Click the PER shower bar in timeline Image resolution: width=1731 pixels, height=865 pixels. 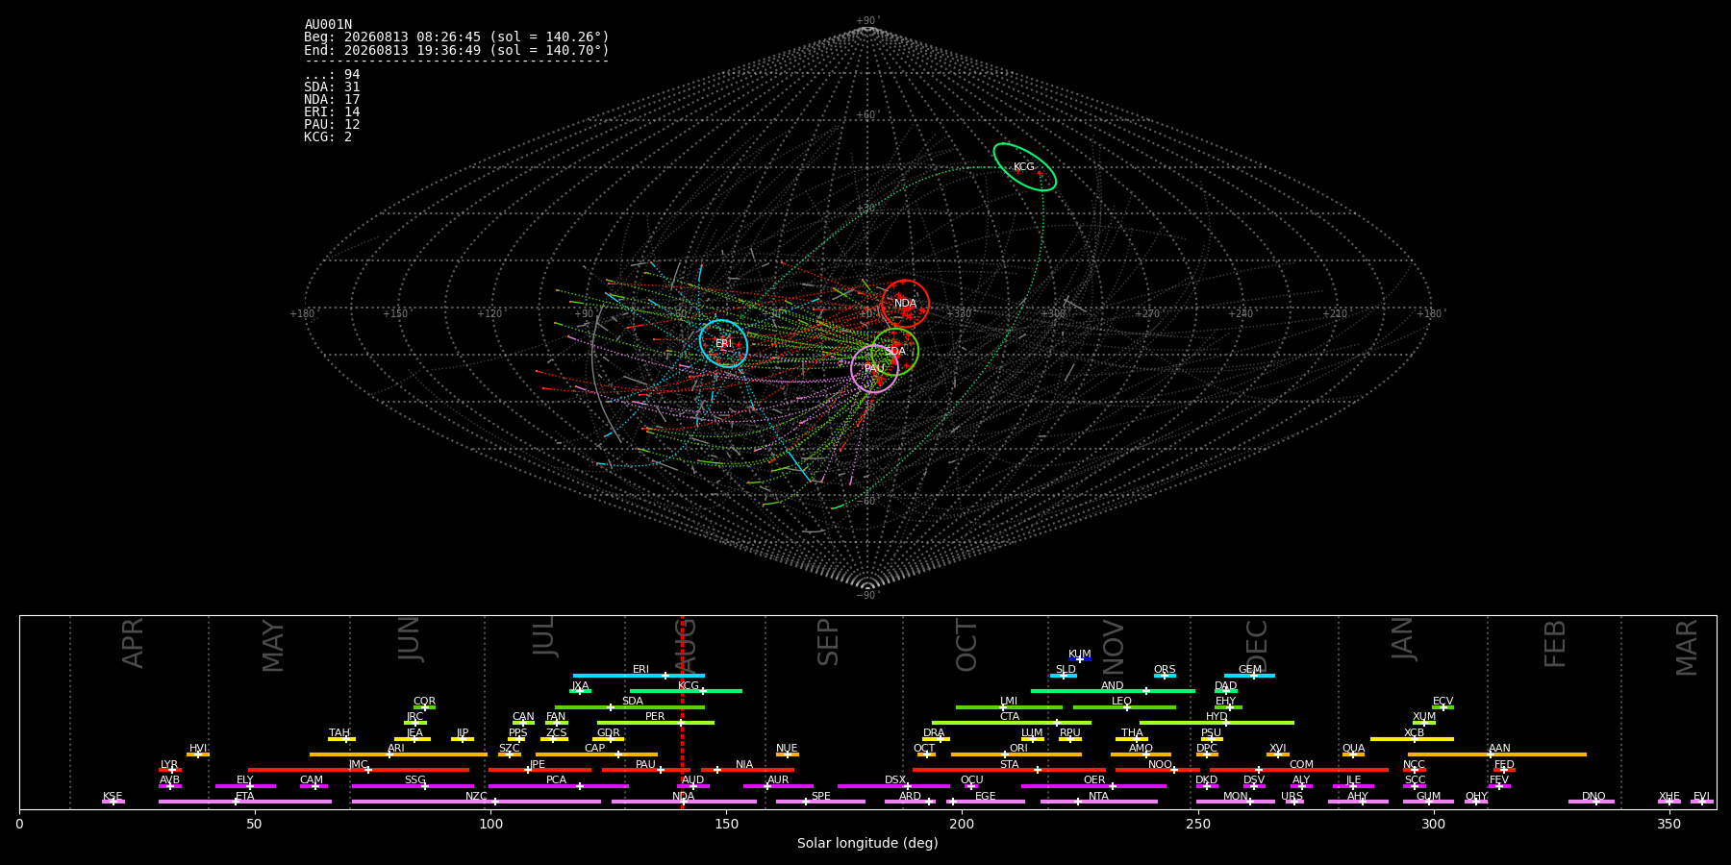[x=656, y=723]
